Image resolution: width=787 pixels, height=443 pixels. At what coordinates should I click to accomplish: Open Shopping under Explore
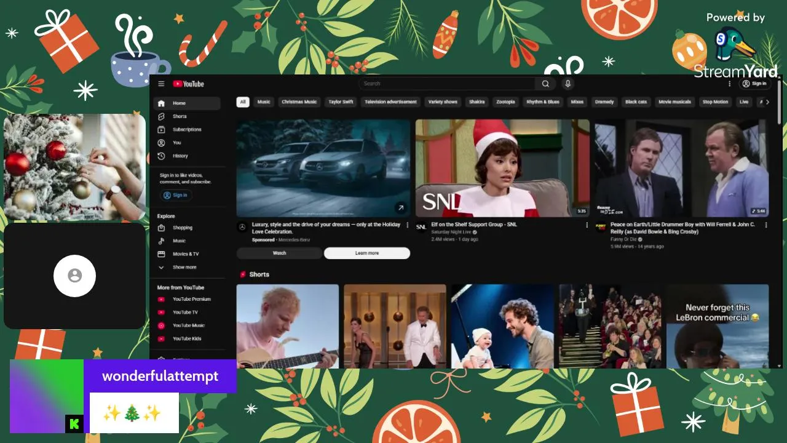point(187,228)
